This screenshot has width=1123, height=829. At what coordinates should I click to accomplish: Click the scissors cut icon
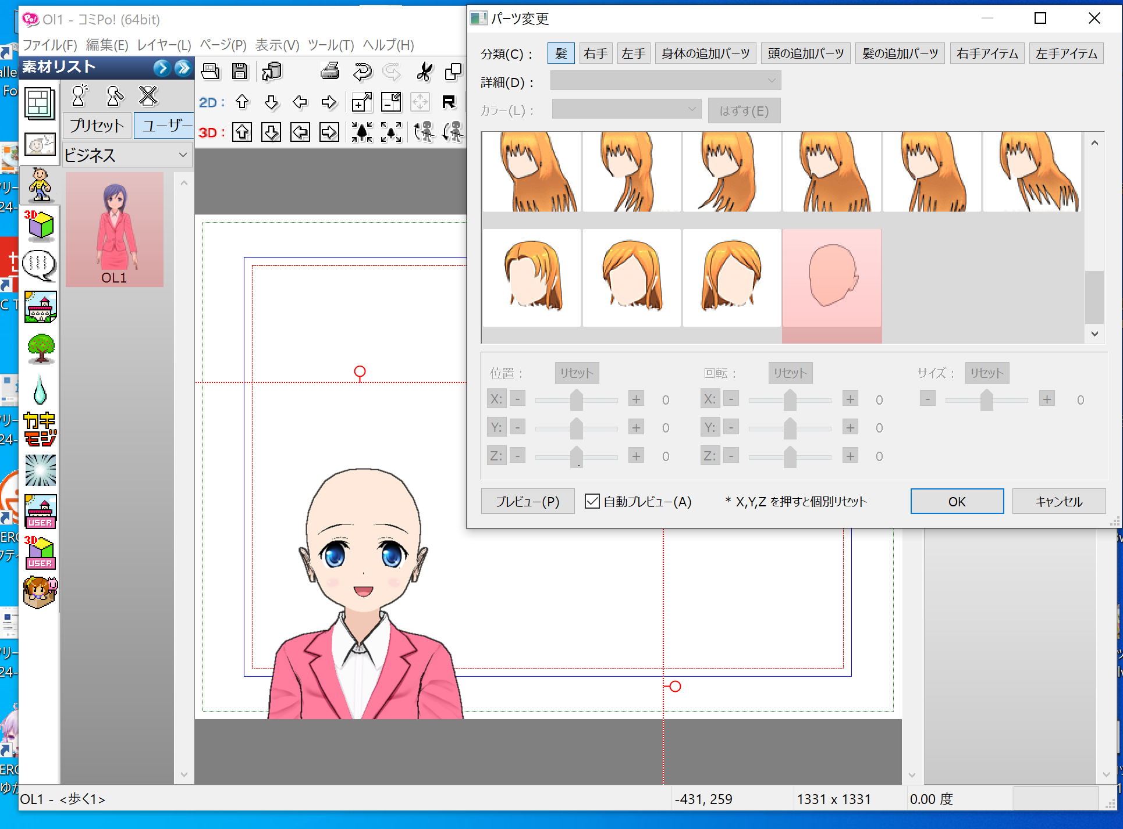tap(424, 72)
